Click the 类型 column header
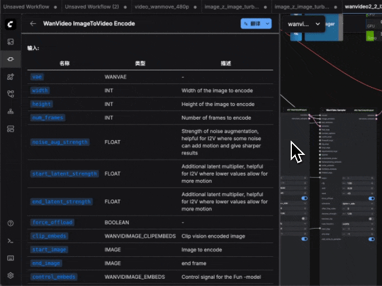 [140, 64]
